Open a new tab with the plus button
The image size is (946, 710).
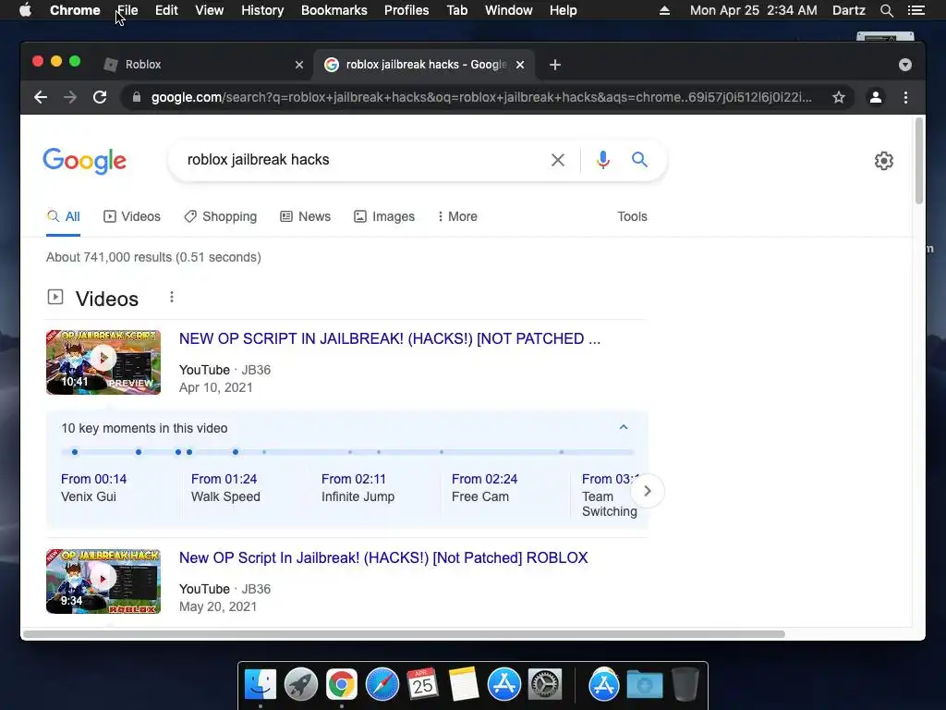pyautogui.click(x=555, y=65)
